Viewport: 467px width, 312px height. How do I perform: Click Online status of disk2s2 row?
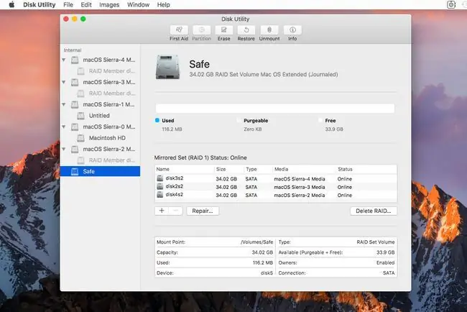pyautogui.click(x=345, y=187)
